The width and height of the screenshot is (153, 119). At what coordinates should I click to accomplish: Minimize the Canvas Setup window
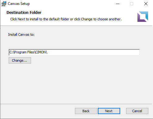point(118,4)
